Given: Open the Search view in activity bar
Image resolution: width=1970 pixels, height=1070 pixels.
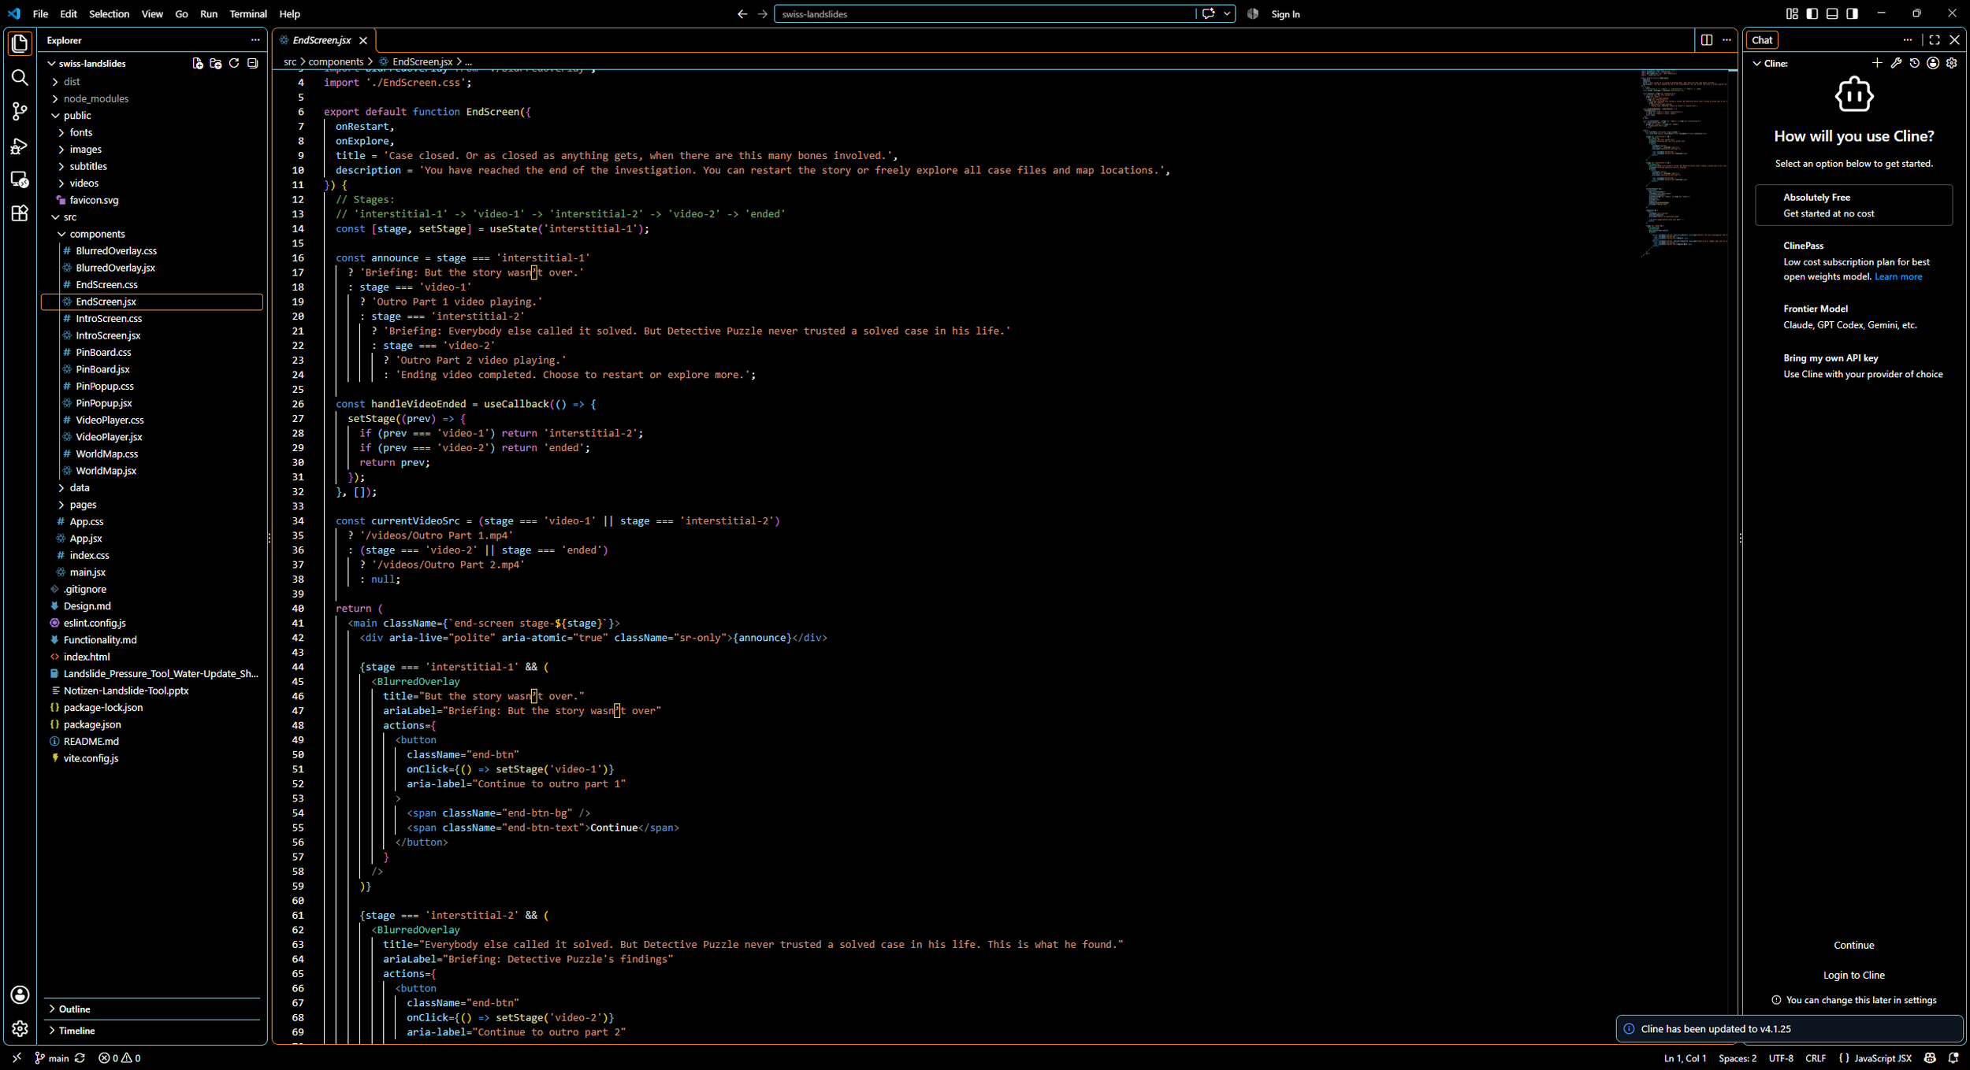Looking at the screenshot, I should (20, 77).
